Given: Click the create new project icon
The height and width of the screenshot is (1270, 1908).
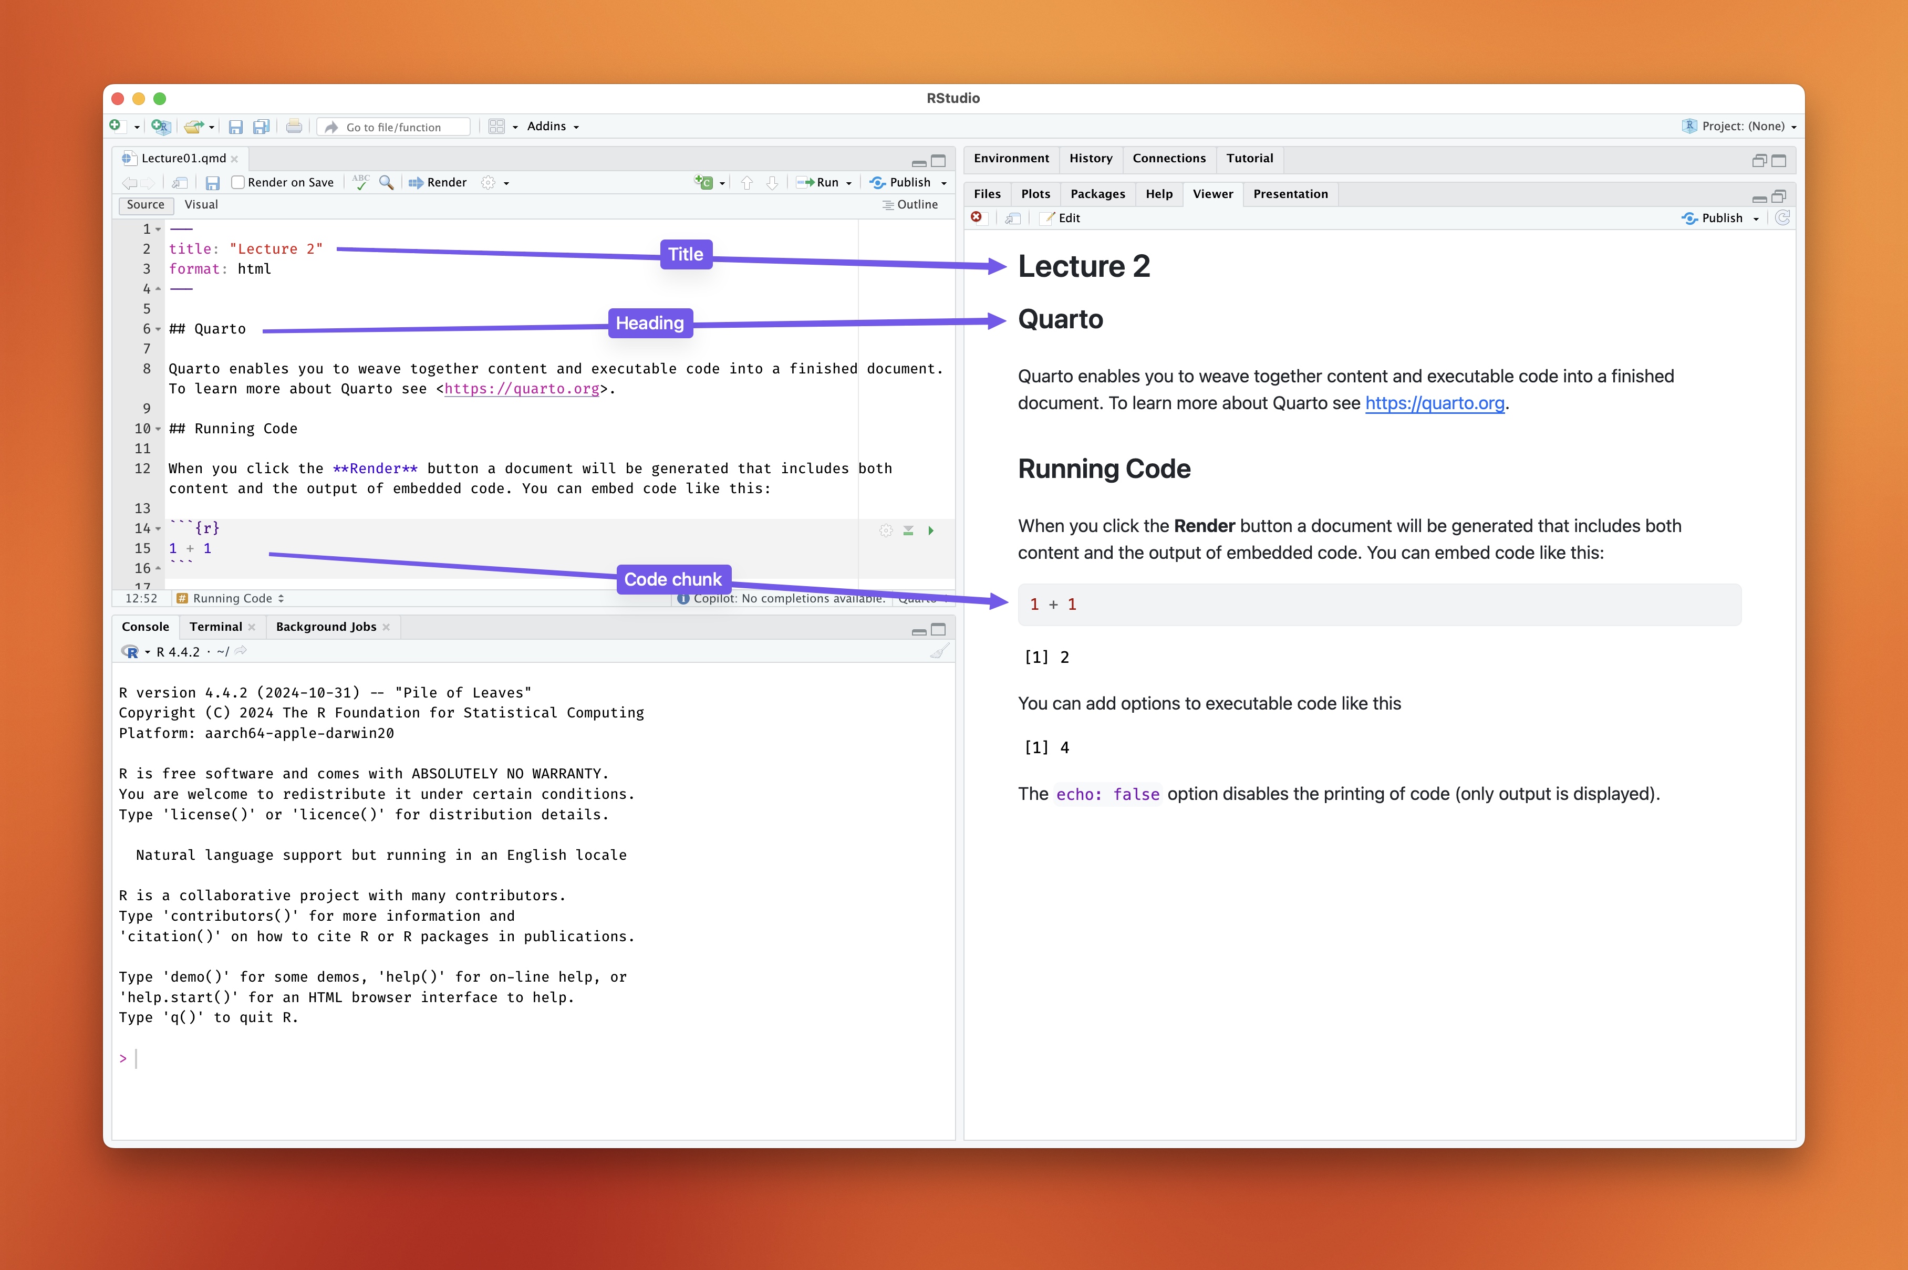Looking at the screenshot, I should pos(161,127).
